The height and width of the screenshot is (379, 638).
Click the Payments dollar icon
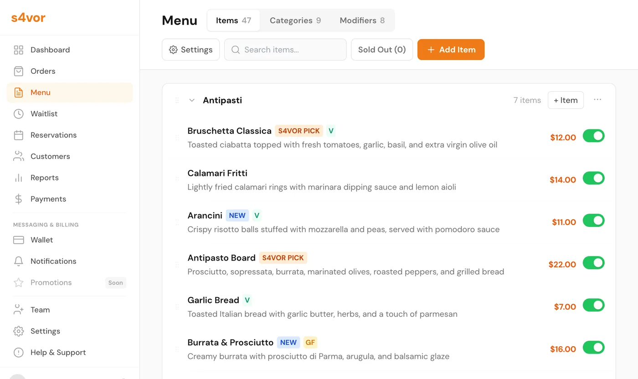click(18, 199)
